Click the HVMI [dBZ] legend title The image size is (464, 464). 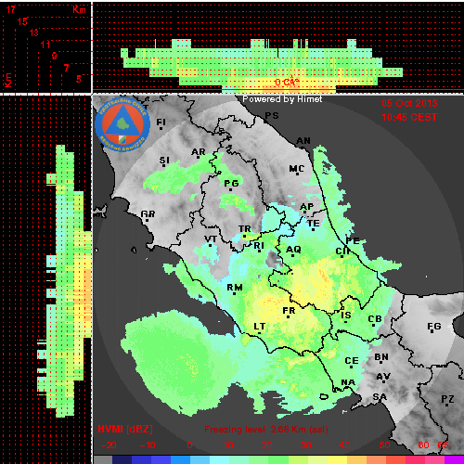(125, 429)
